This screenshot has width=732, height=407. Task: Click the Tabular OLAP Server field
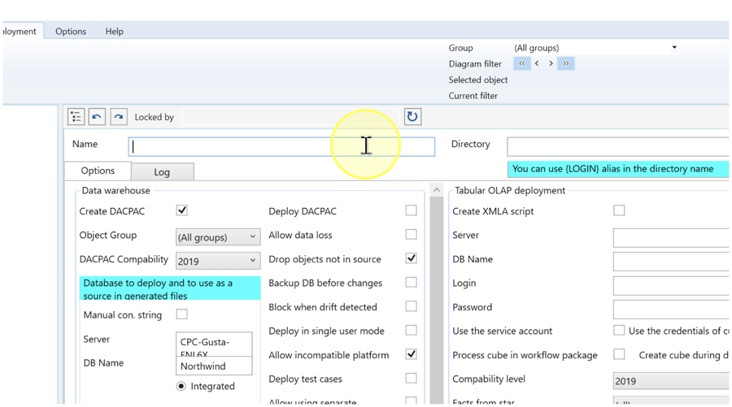coord(671,237)
